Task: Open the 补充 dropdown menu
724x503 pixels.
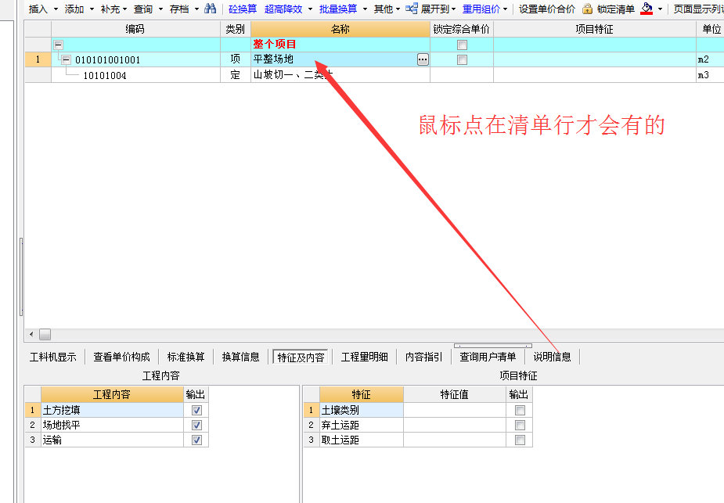Action: [x=124, y=9]
